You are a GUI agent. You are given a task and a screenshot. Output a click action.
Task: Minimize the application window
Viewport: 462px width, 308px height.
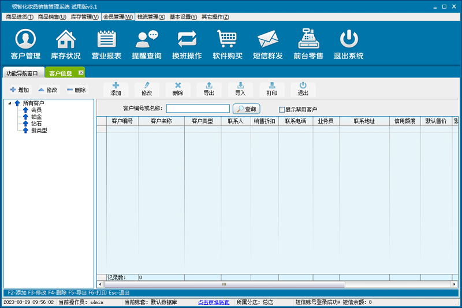tap(435, 7)
